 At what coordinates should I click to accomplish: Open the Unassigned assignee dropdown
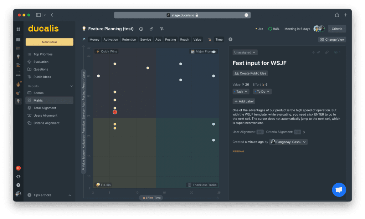[245, 52]
